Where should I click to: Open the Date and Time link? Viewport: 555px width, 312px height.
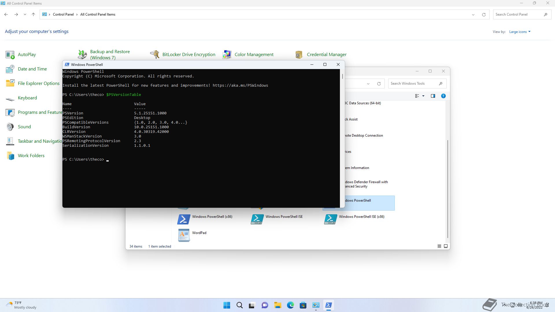click(x=32, y=69)
